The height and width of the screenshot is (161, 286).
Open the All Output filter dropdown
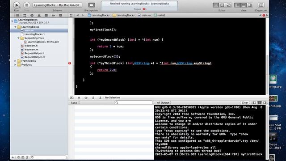(164, 103)
